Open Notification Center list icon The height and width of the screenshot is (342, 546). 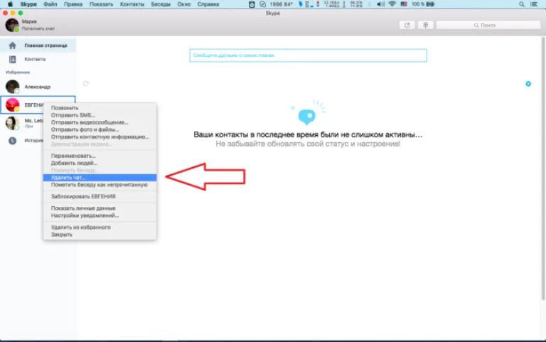pyautogui.click(x=533, y=4)
